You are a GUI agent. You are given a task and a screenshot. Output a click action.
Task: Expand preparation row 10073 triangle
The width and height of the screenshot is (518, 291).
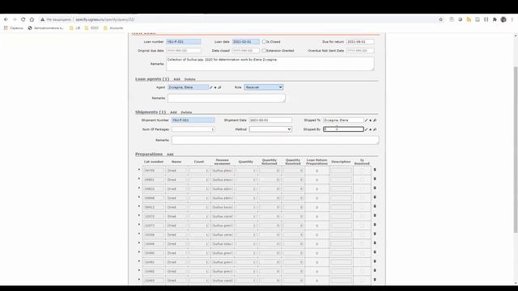(139, 225)
